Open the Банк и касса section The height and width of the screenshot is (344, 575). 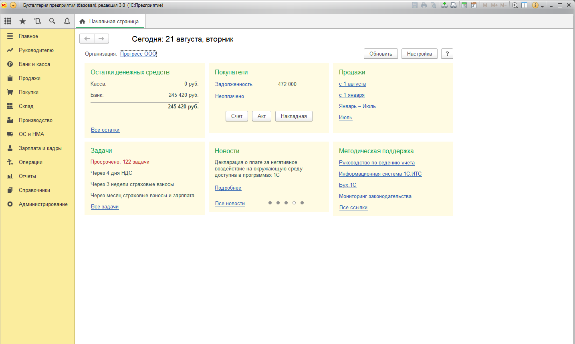[34, 64]
